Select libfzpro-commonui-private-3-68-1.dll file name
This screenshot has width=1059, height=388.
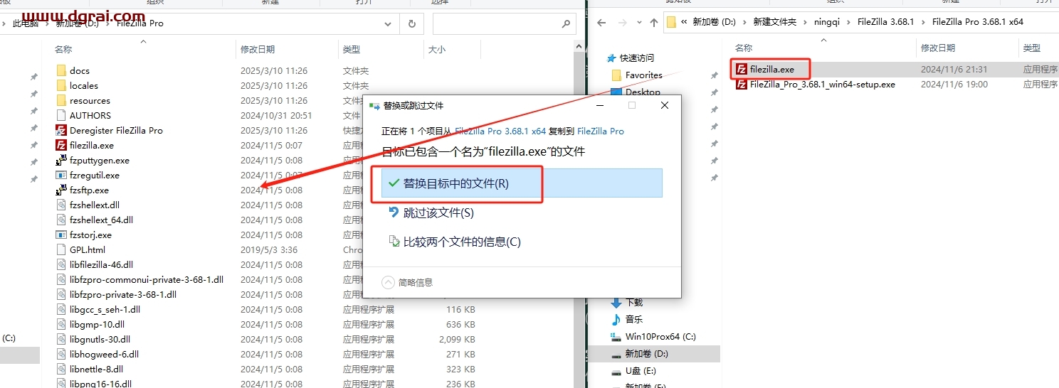(x=147, y=279)
